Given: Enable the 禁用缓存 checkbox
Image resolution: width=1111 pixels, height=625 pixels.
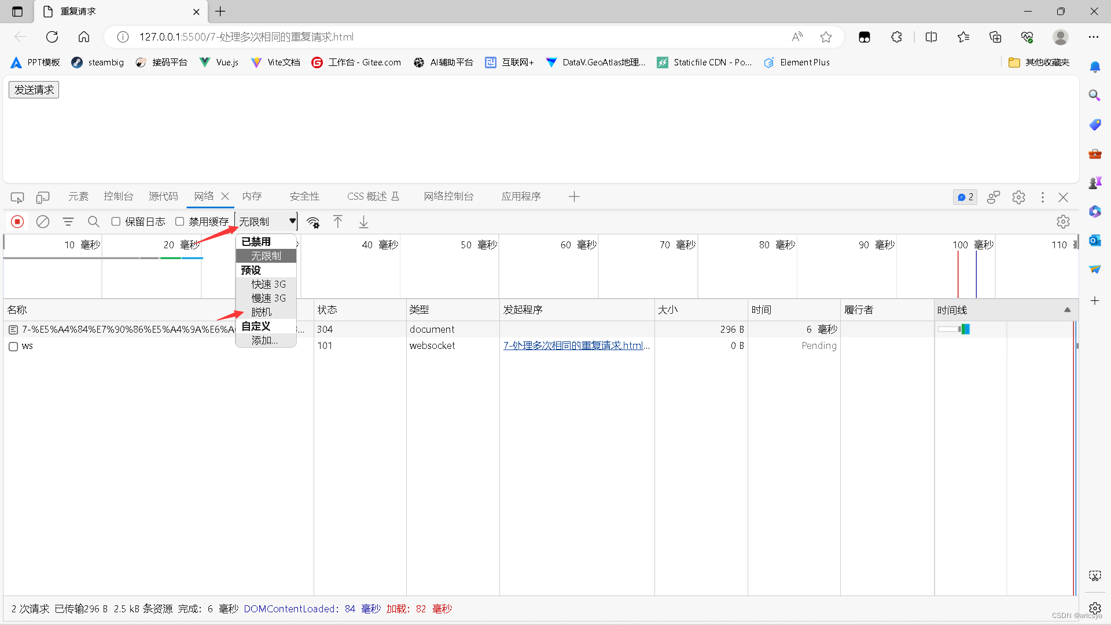Looking at the screenshot, I should (x=179, y=221).
